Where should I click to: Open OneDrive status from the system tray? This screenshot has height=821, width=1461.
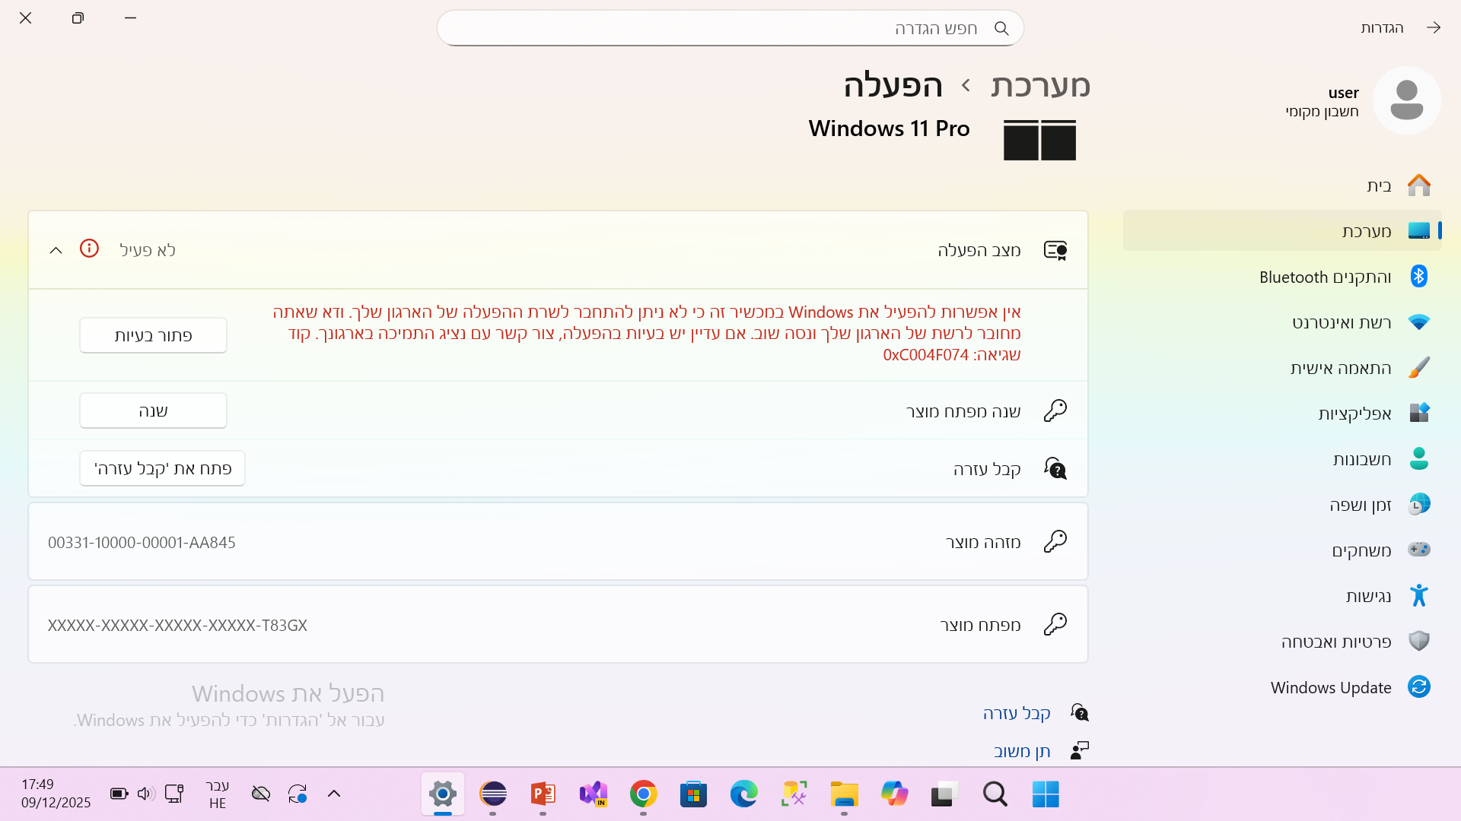260,793
